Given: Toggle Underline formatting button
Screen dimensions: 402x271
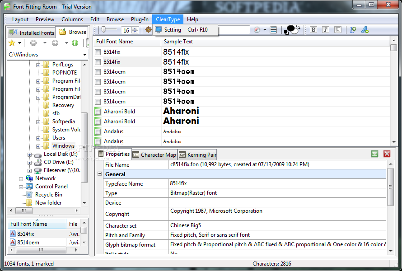Looking at the screenshot, I should [x=338, y=30].
